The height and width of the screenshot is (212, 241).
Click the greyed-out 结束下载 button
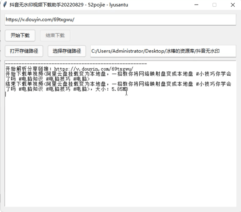(x=55, y=35)
